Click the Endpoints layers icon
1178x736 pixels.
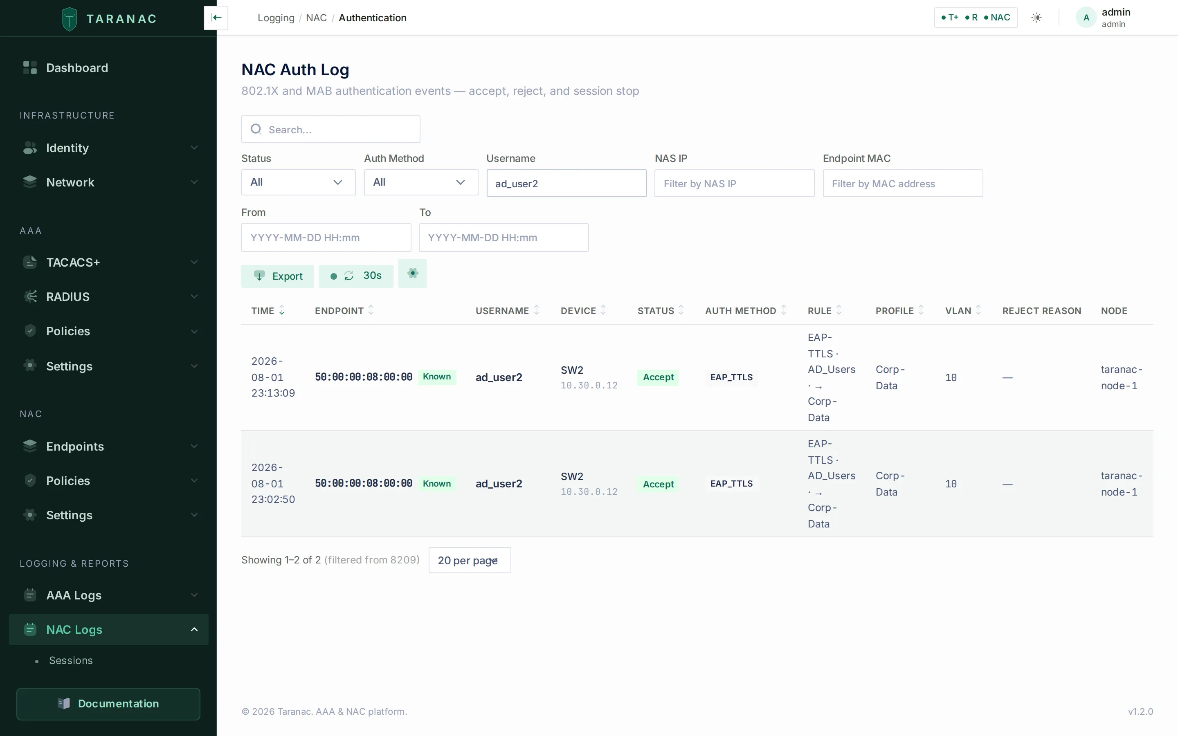30,446
